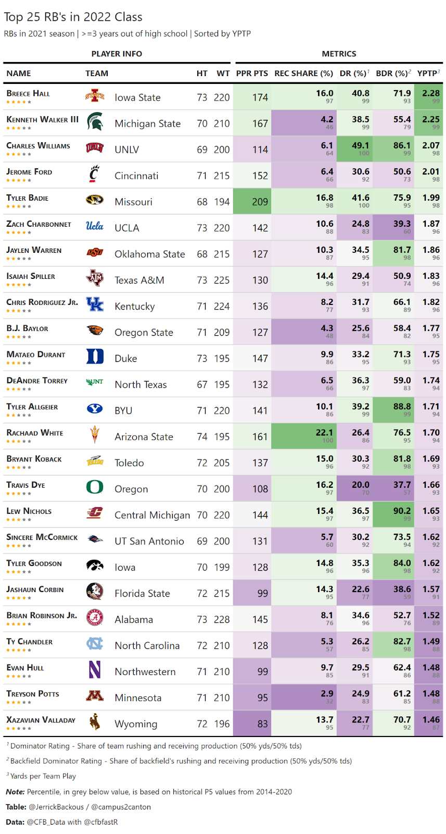
Task: Open the @JerrickBackous table credit
Action: pyautogui.click(x=56, y=807)
